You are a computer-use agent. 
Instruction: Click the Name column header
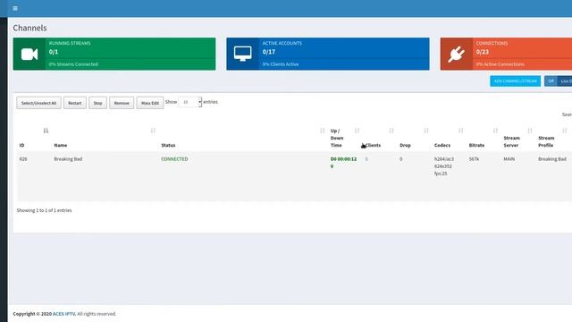click(61, 145)
